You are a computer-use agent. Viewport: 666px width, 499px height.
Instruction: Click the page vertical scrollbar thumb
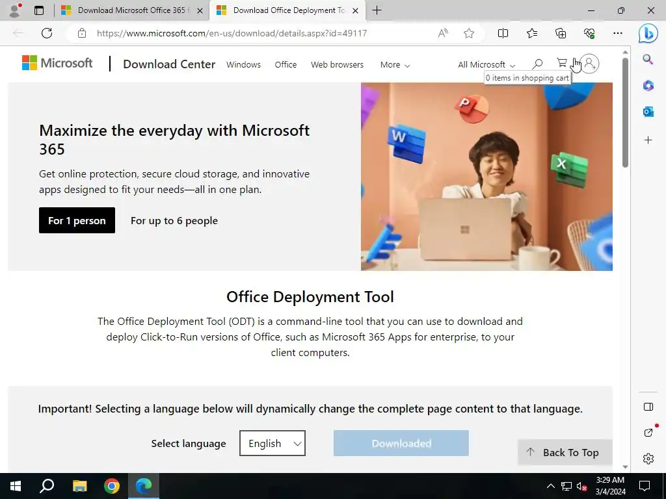pos(625,112)
